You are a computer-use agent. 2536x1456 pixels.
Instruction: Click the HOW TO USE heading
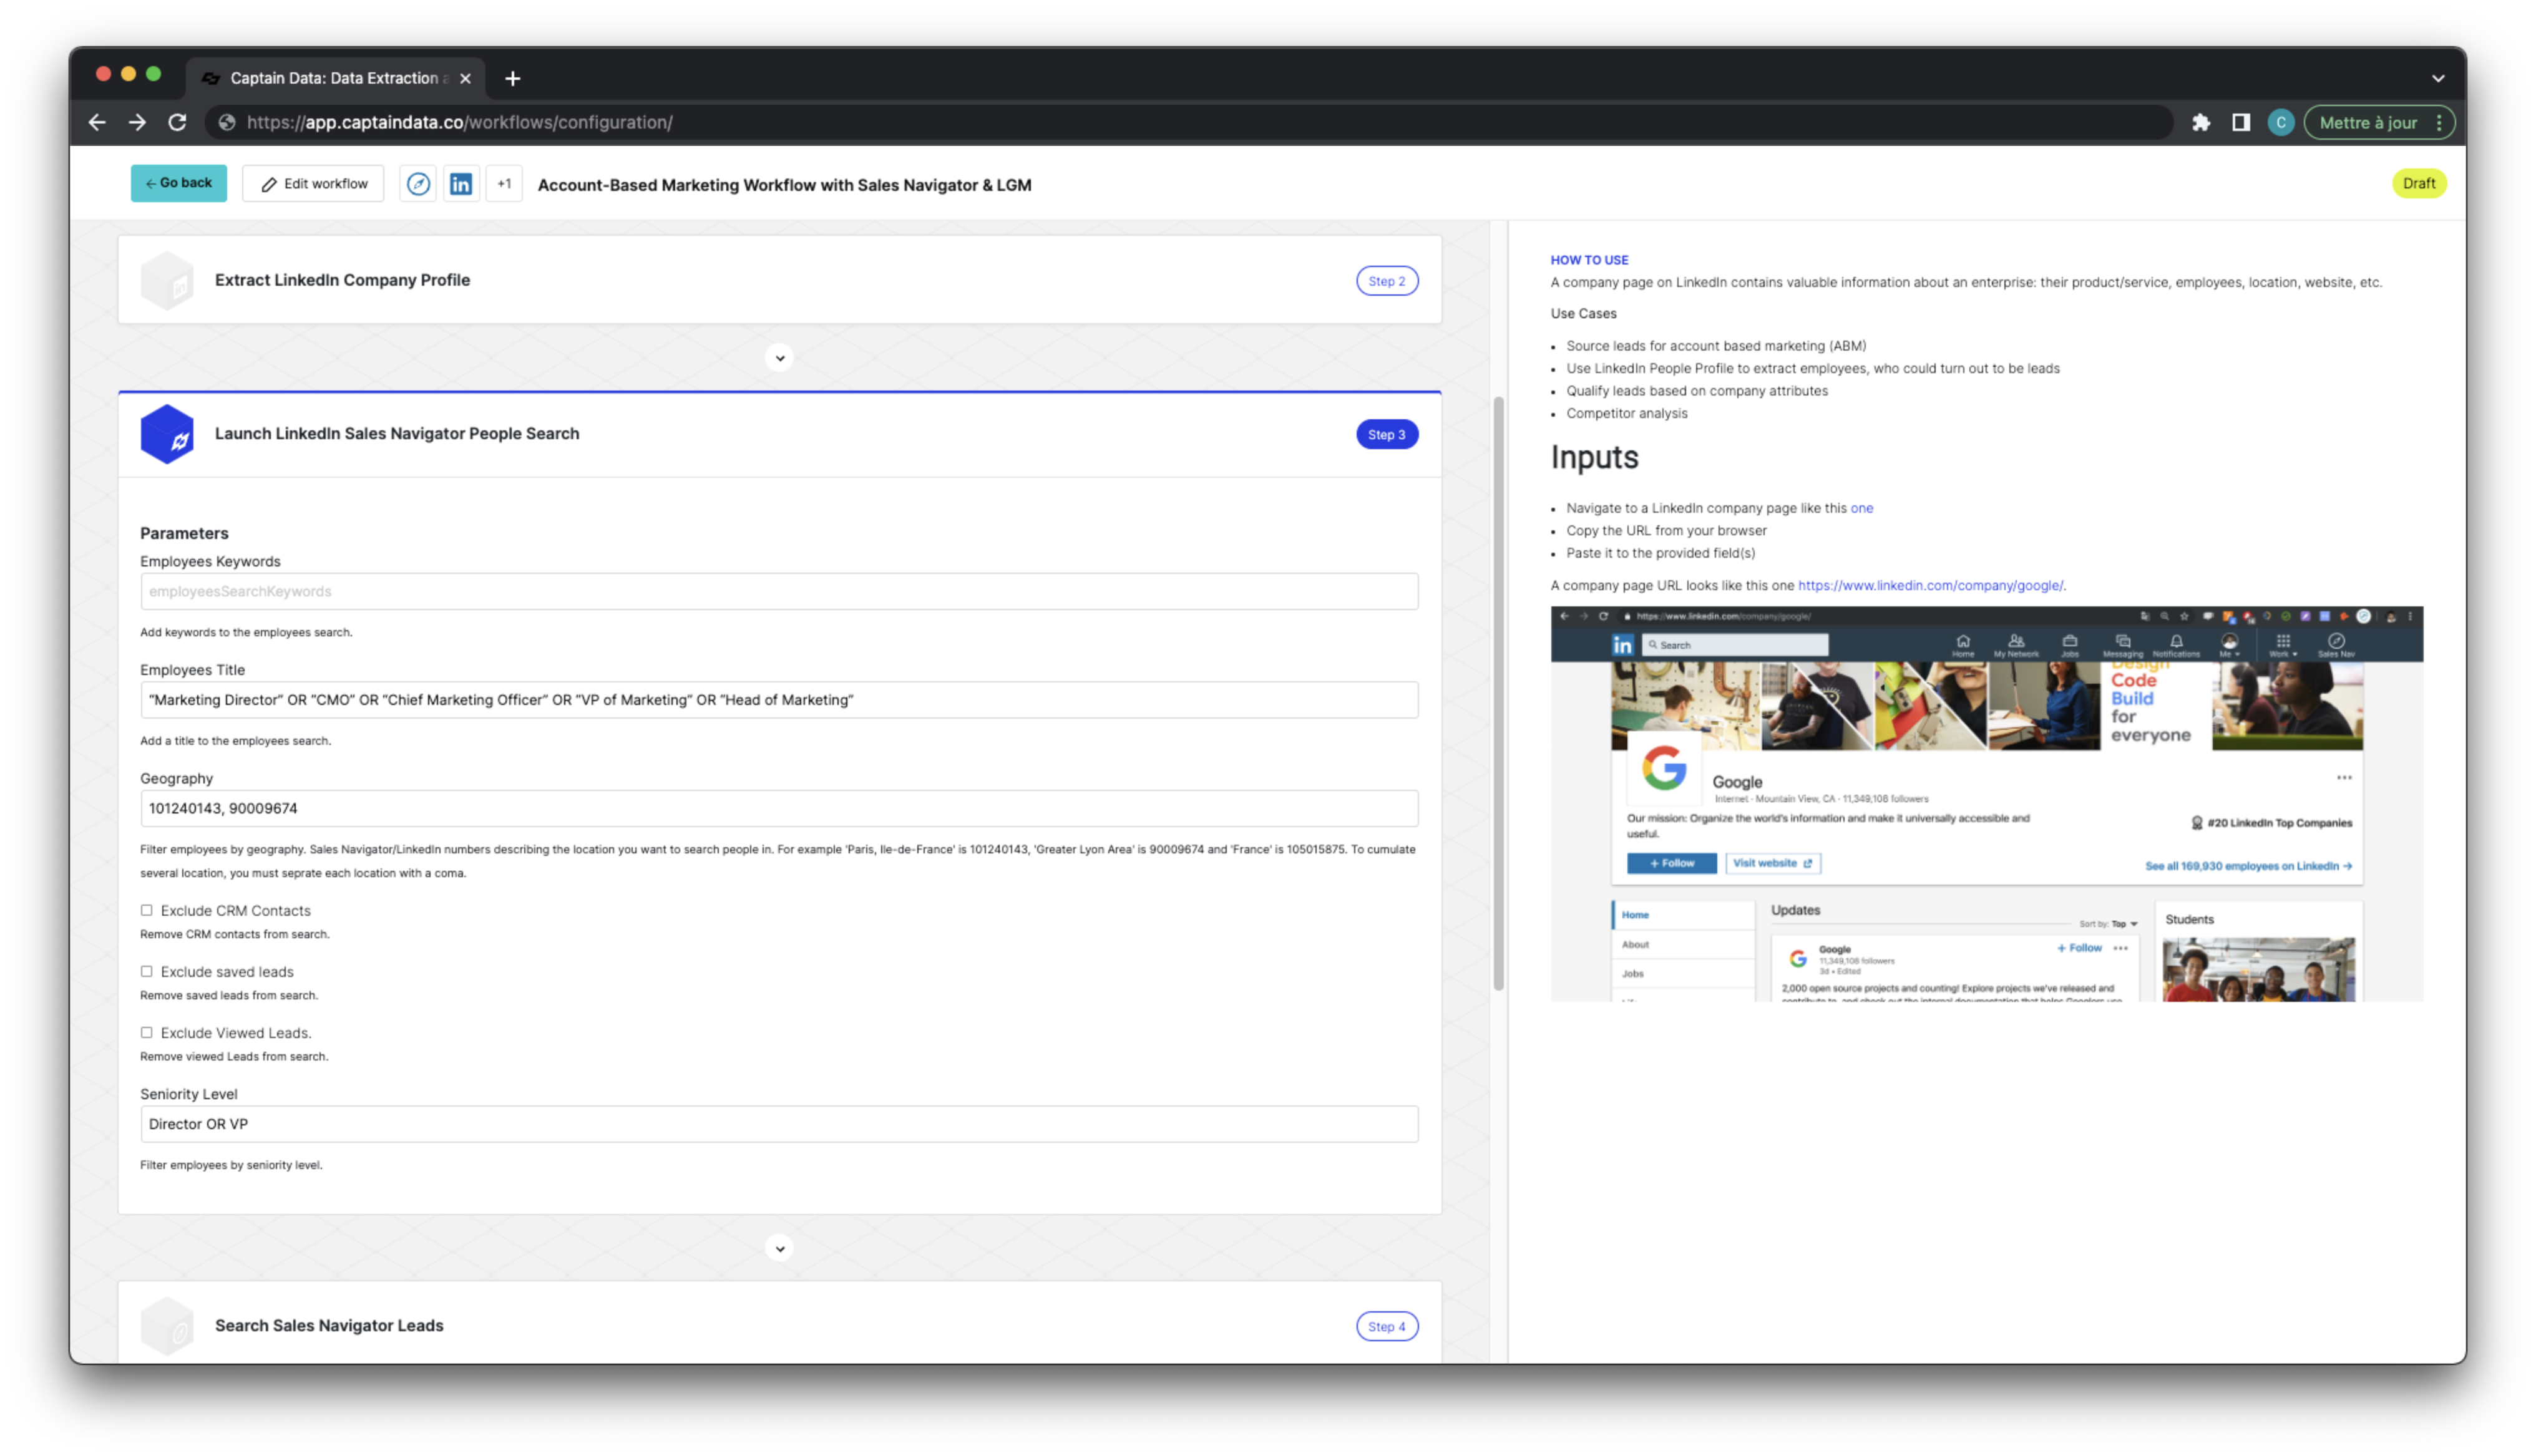pyautogui.click(x=1589, y=260)
